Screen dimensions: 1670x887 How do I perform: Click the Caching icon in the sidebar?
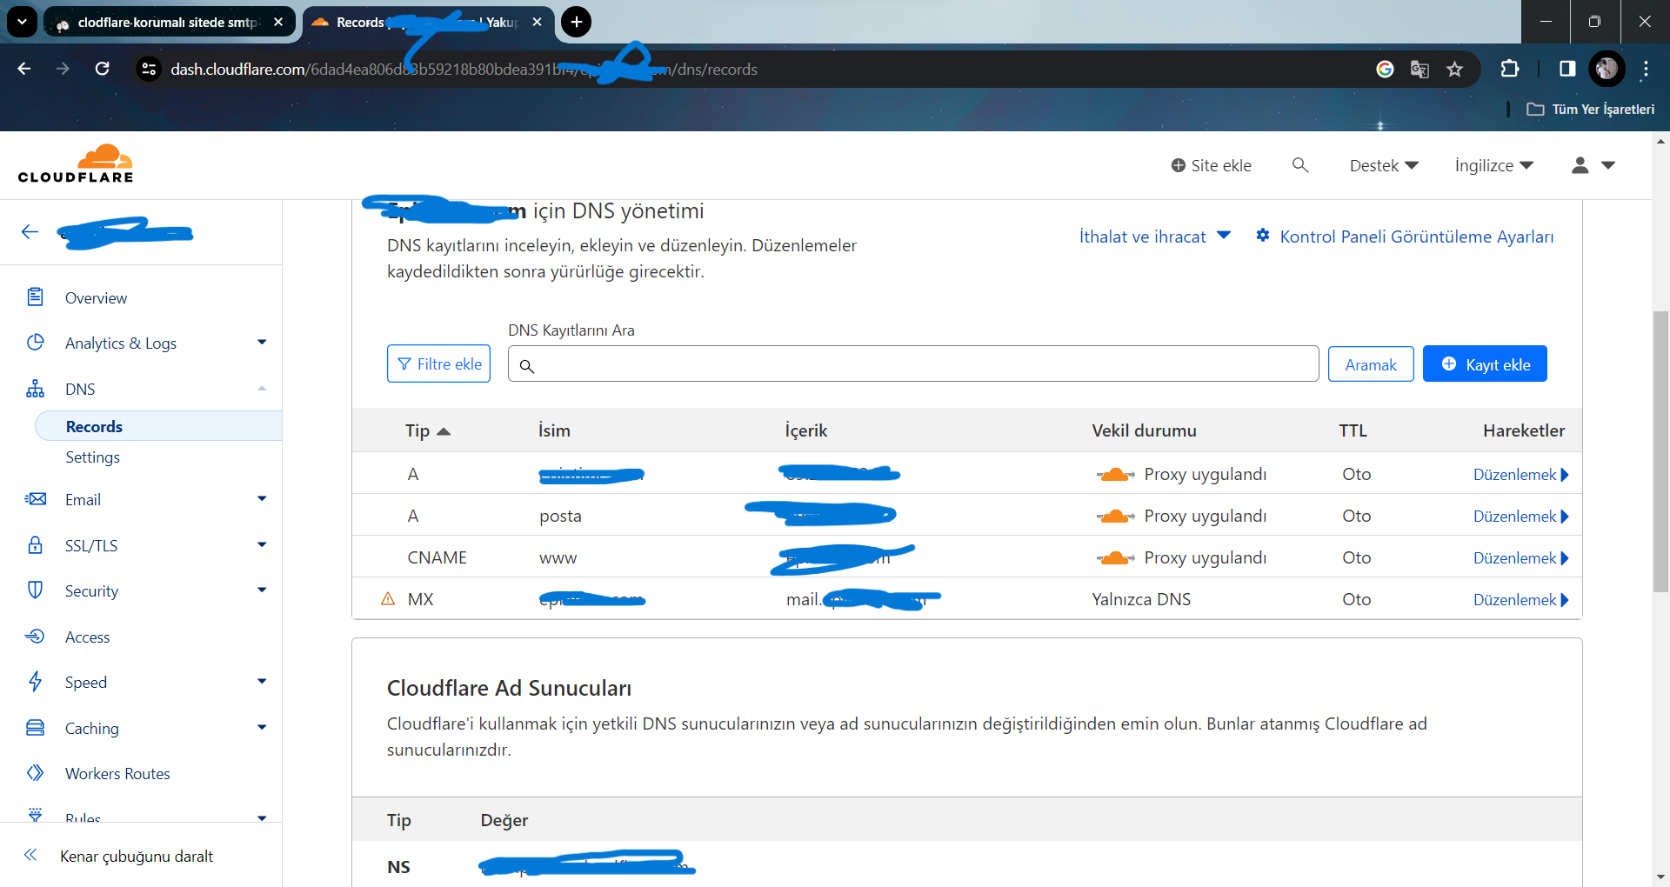point(35,728)
